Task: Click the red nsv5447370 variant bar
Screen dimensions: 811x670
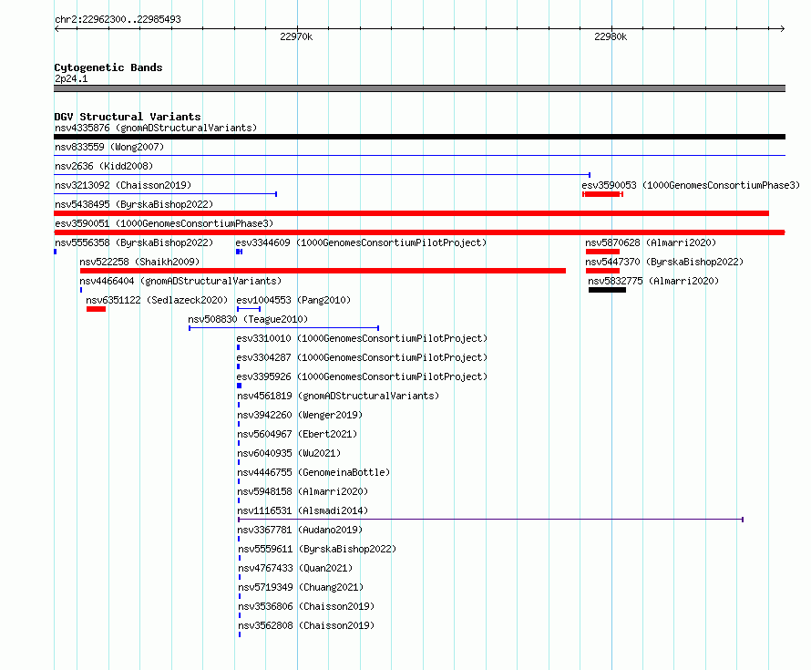Action: pos(602,271)
